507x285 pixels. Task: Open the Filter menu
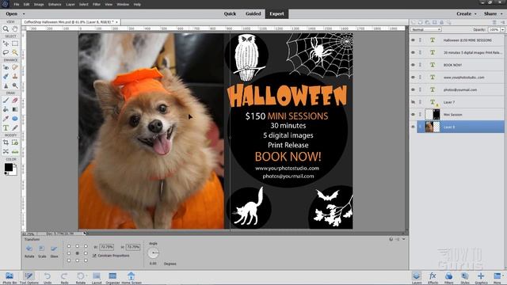click(x=97, y=5)
